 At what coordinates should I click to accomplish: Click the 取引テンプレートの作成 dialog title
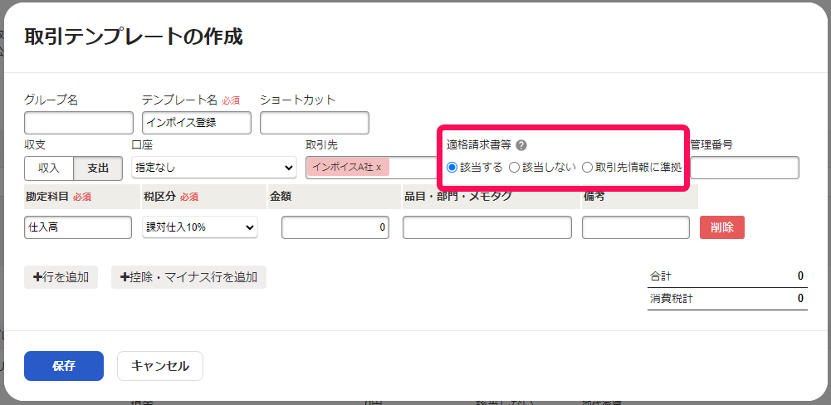tap(134, 37)
